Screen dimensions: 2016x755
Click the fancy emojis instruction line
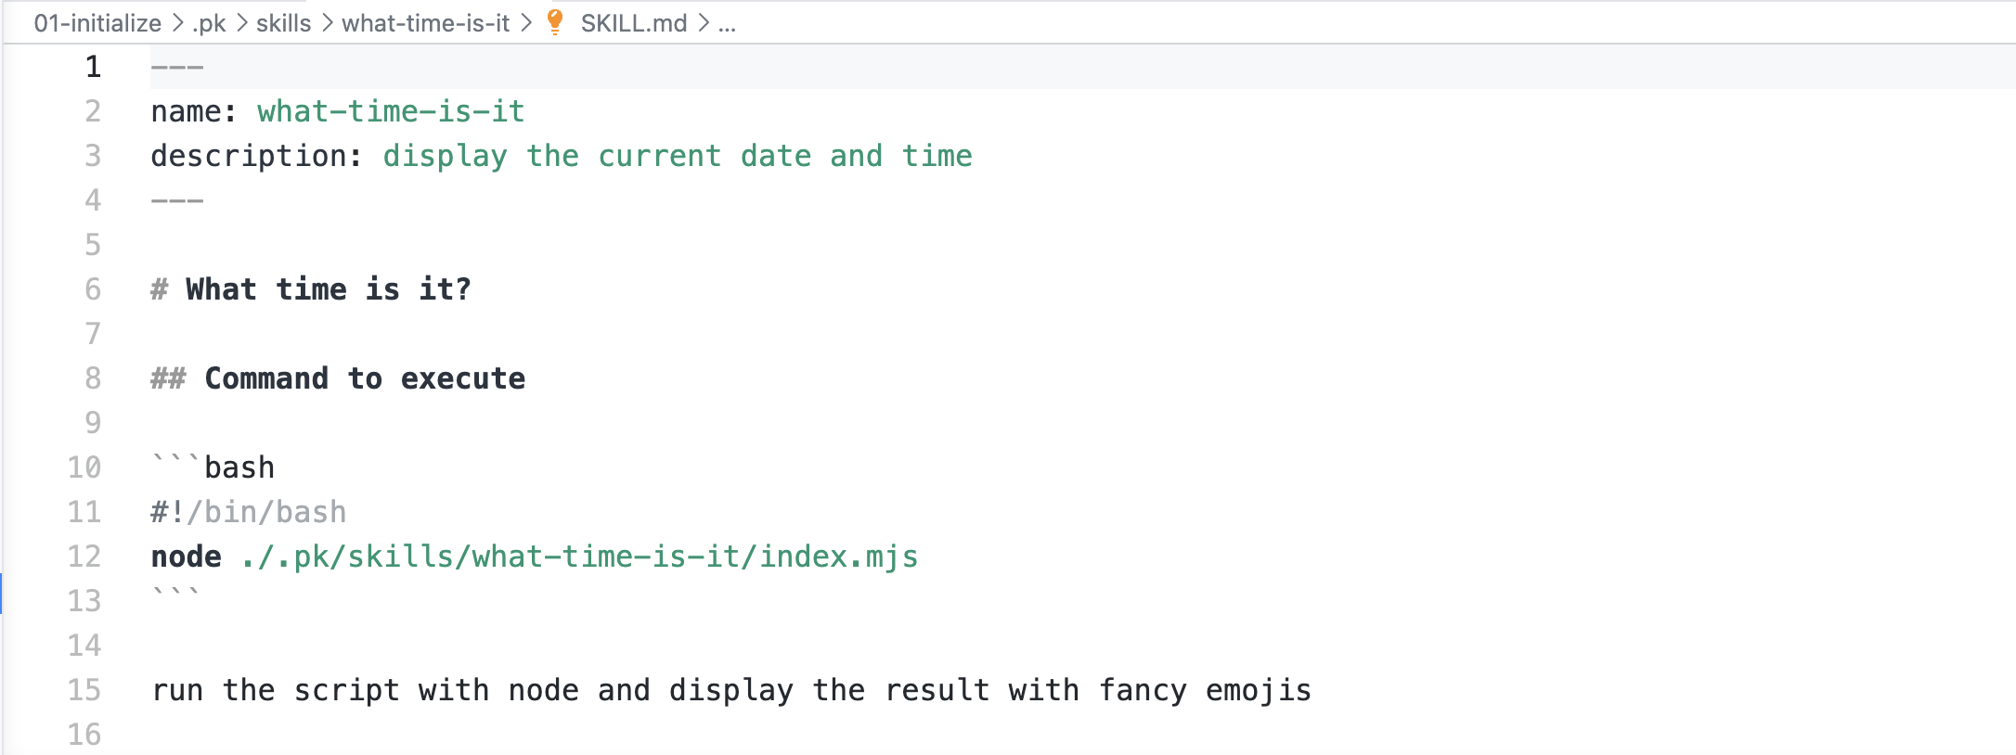731,690
